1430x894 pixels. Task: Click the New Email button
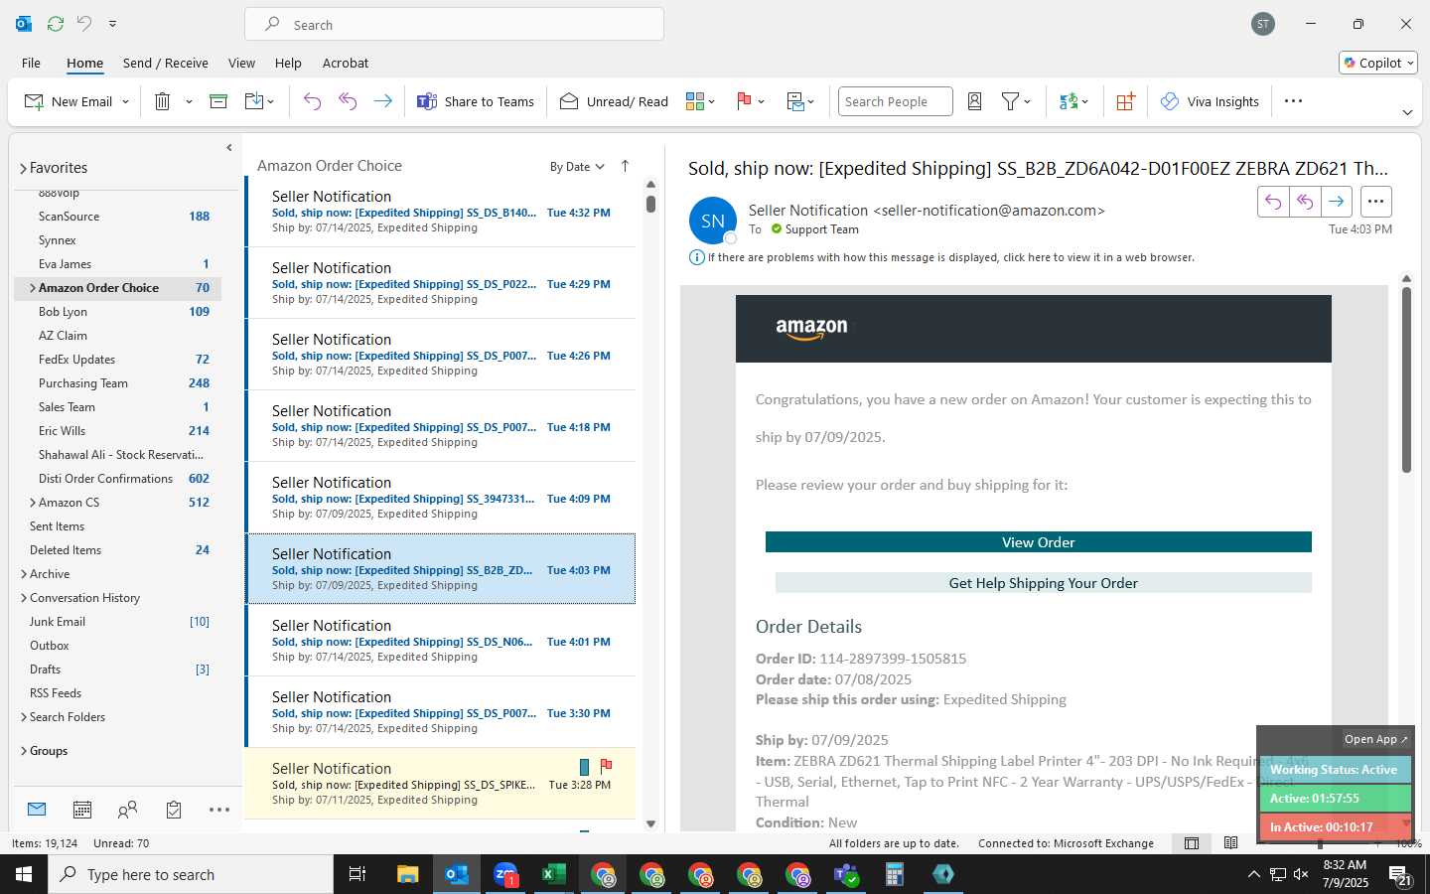(x=69, y=101)
